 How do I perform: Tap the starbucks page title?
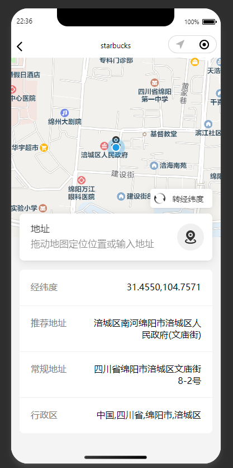pos(116,45)
